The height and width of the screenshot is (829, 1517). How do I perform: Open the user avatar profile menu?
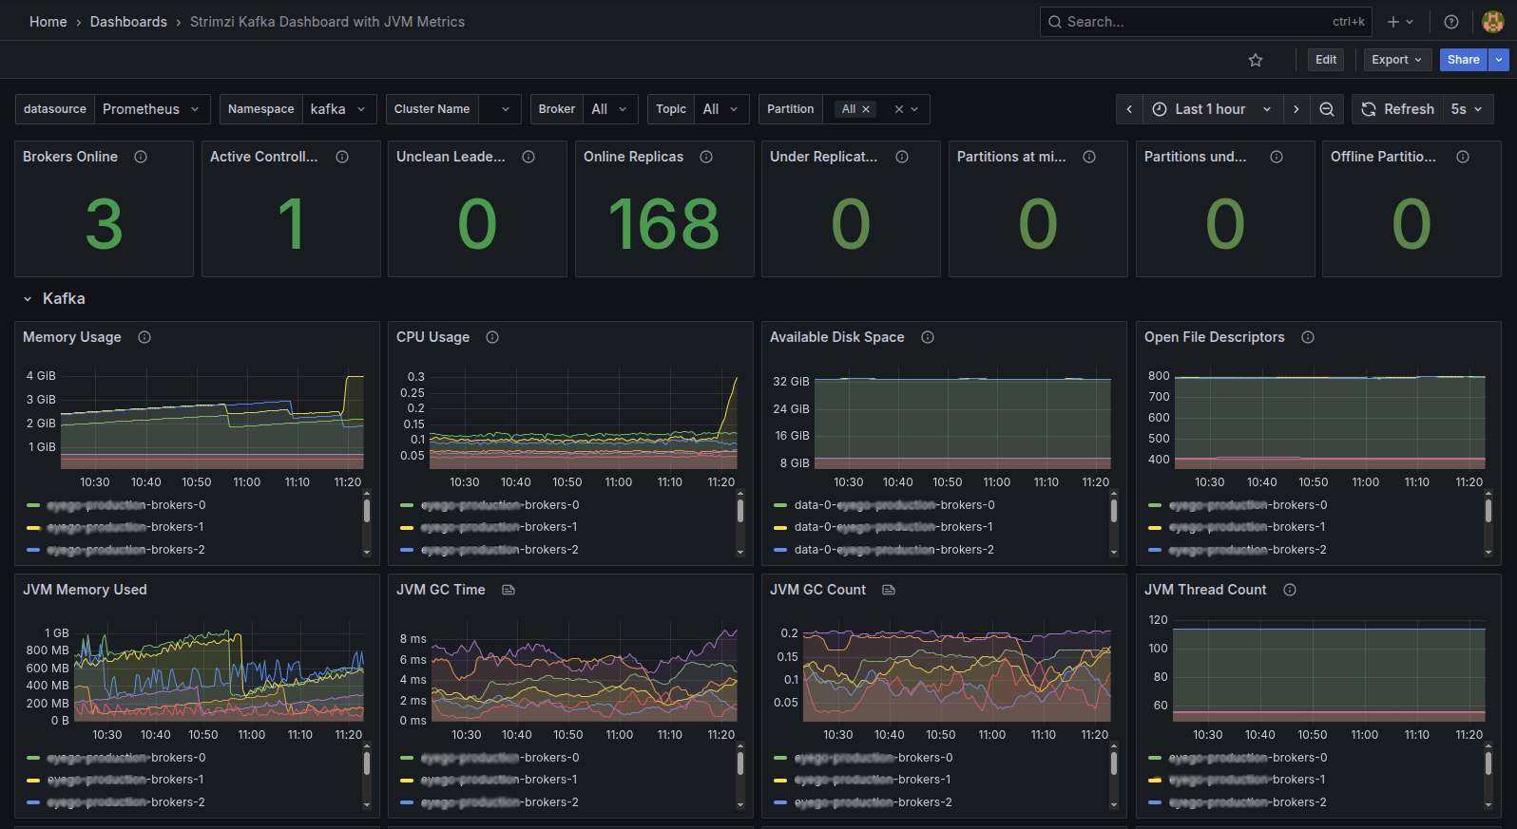click(x=1493, y=22)
